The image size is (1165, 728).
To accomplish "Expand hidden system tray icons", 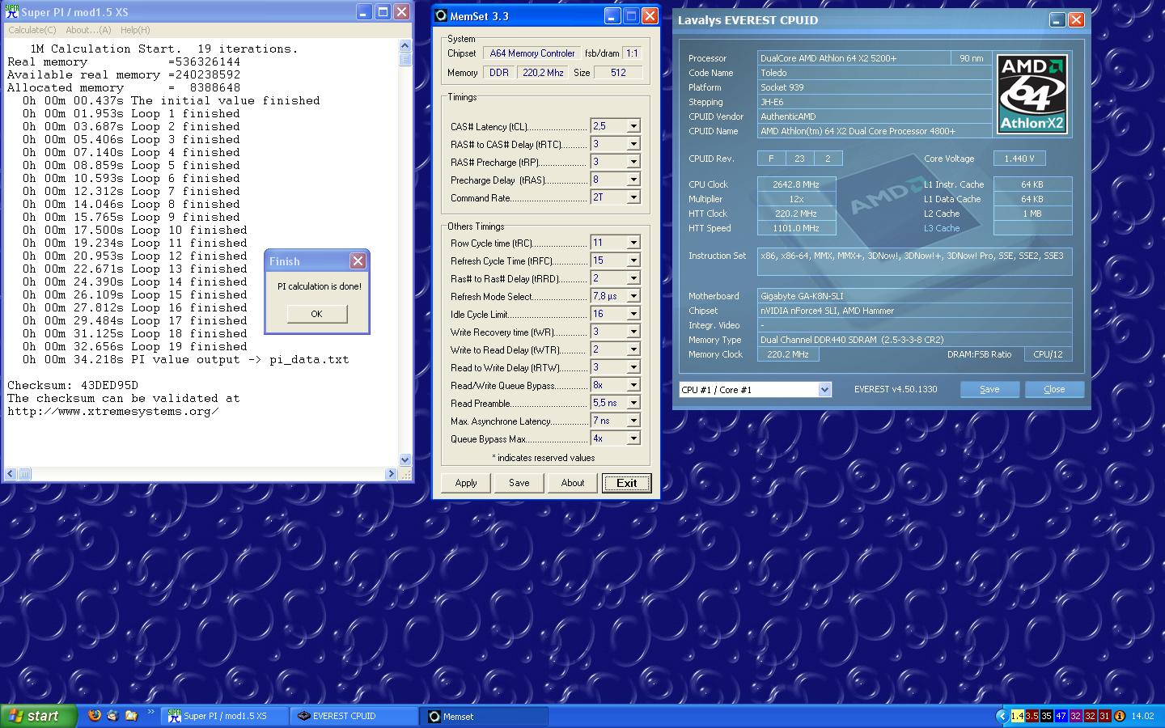I will (x=1002, y=716).
